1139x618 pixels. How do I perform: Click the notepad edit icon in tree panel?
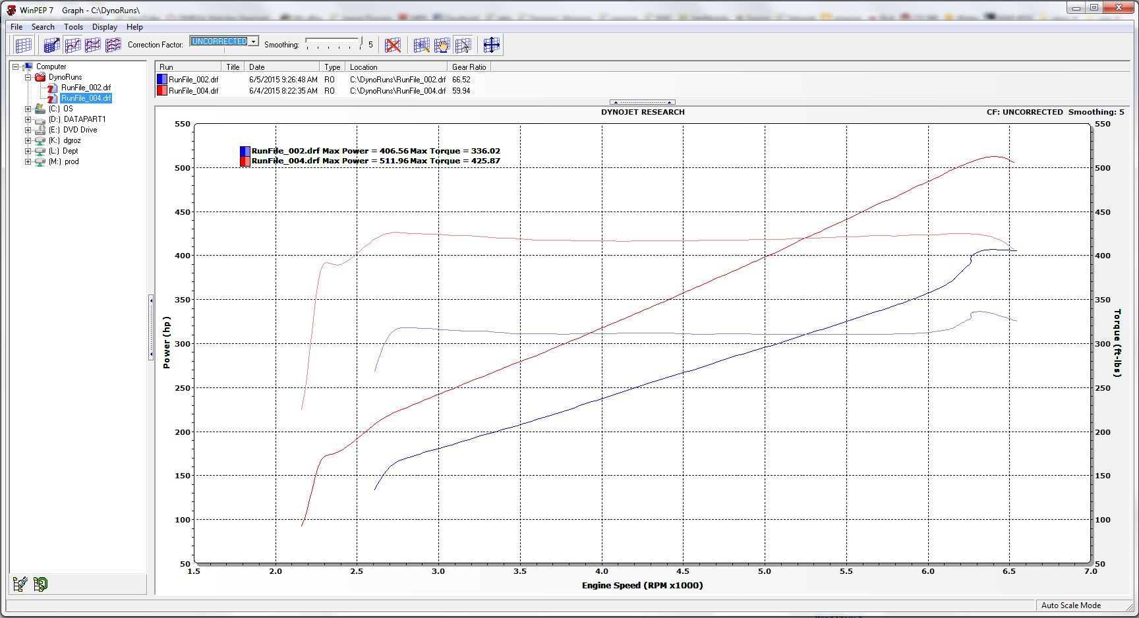pyautogui.click(x=20, y=584)
